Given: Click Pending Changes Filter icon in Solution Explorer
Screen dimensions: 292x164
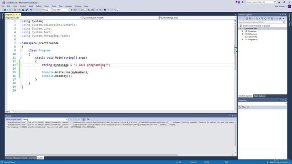Looking at the screenshot, I should 257,18.
